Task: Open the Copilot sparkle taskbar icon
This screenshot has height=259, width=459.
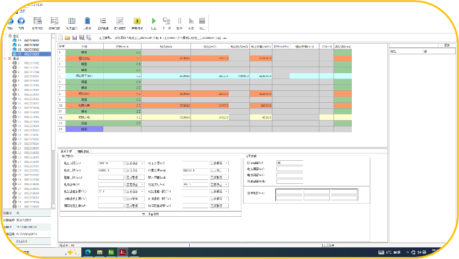Action: pos(71,252)
